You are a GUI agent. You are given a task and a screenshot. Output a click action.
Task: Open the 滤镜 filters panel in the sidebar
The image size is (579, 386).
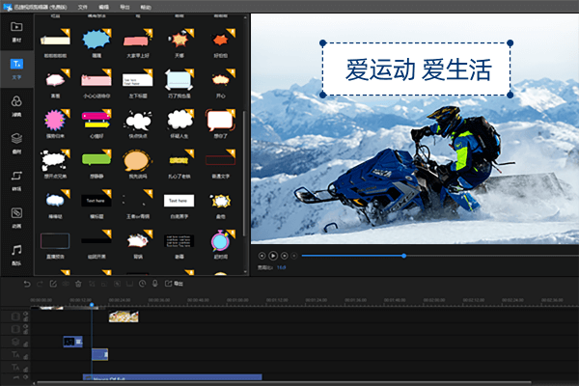click(x=16, y=104)
